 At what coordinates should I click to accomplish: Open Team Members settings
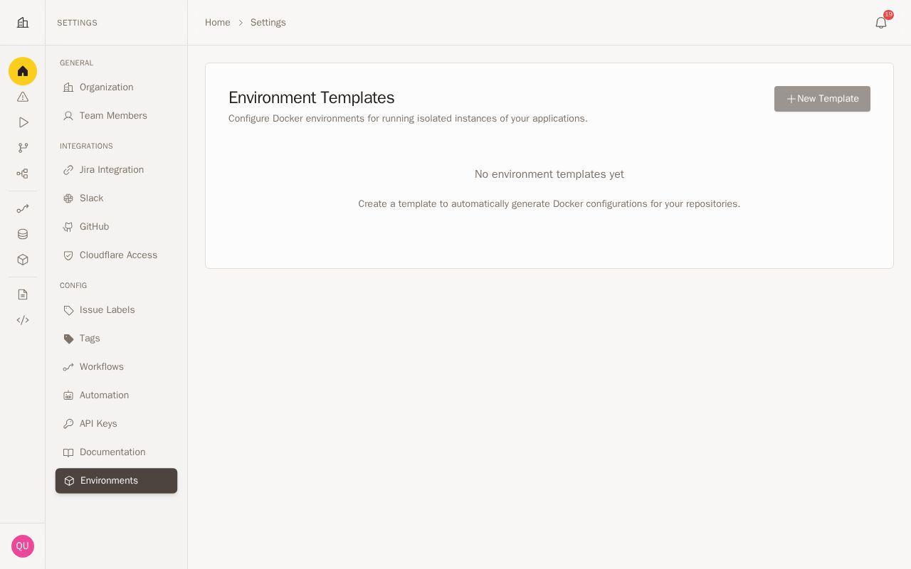pyautogui.click(x=116, y=116)
